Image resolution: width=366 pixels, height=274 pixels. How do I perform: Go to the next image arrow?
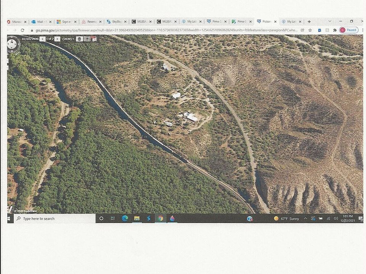[57, 39]
